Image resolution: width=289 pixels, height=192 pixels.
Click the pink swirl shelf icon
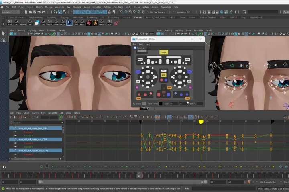[116, 23]
